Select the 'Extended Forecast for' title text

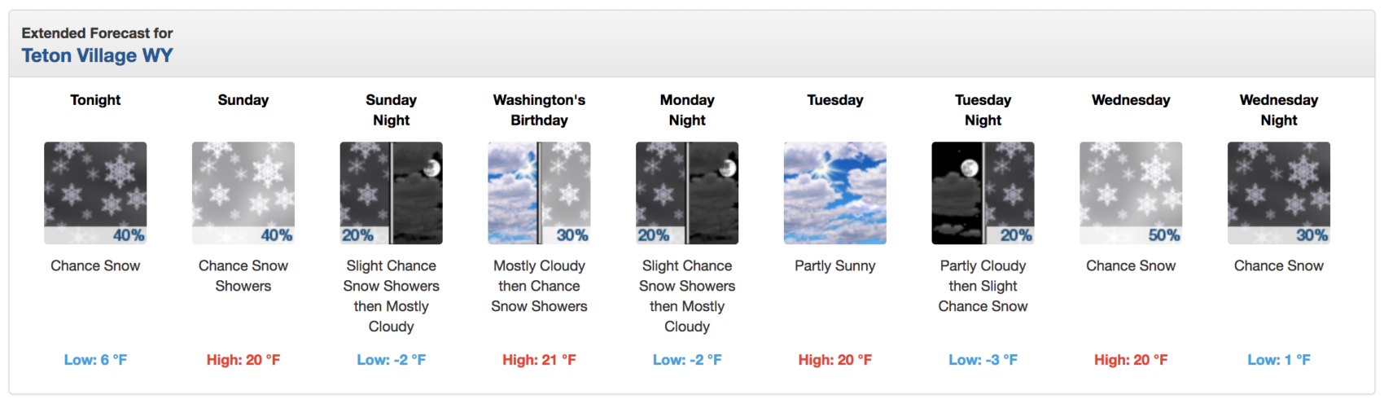pyautogui.click(x=97, y=33)
